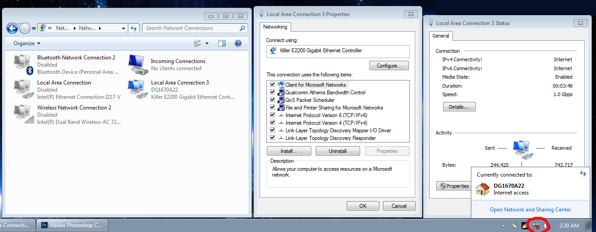The width and height of the screenshot is (596, 232).
Task: Select Bluetooth Network Connection 2 icon
Action: [x=24, y=64]
